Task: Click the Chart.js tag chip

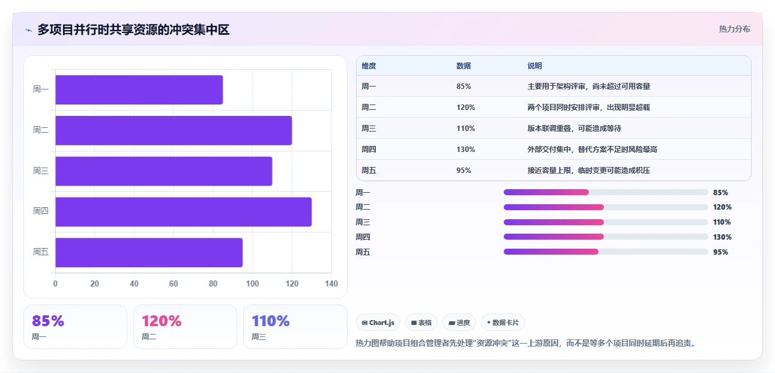Action: coord(378,323)
